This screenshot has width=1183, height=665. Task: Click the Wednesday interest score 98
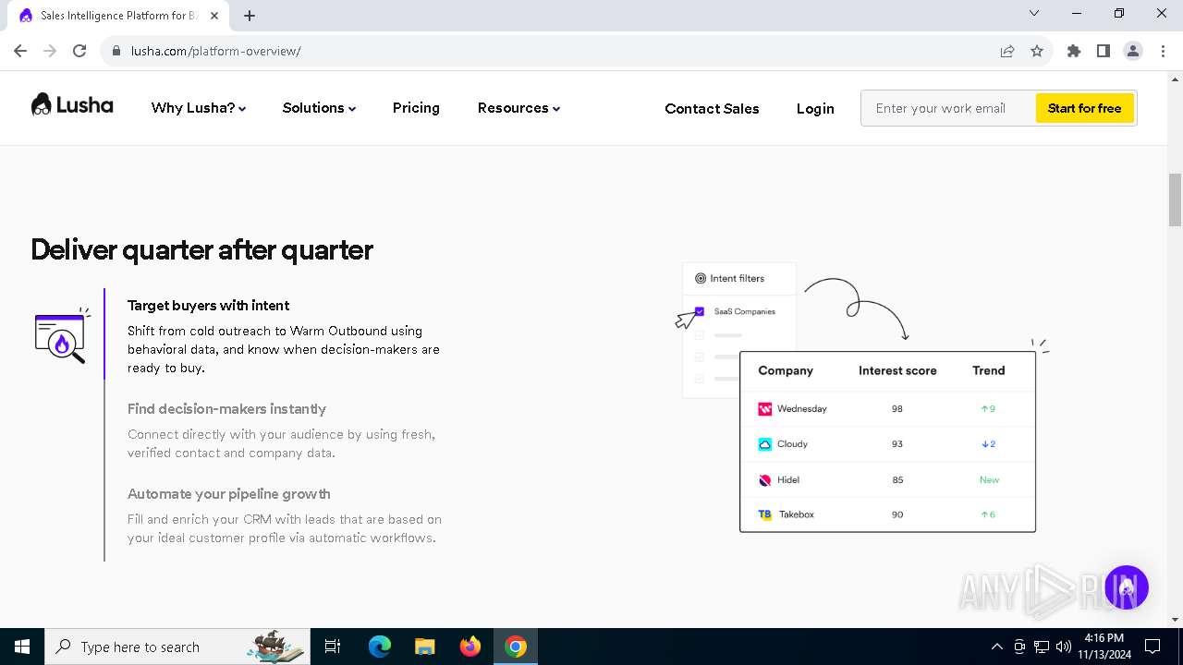[896, 408]
